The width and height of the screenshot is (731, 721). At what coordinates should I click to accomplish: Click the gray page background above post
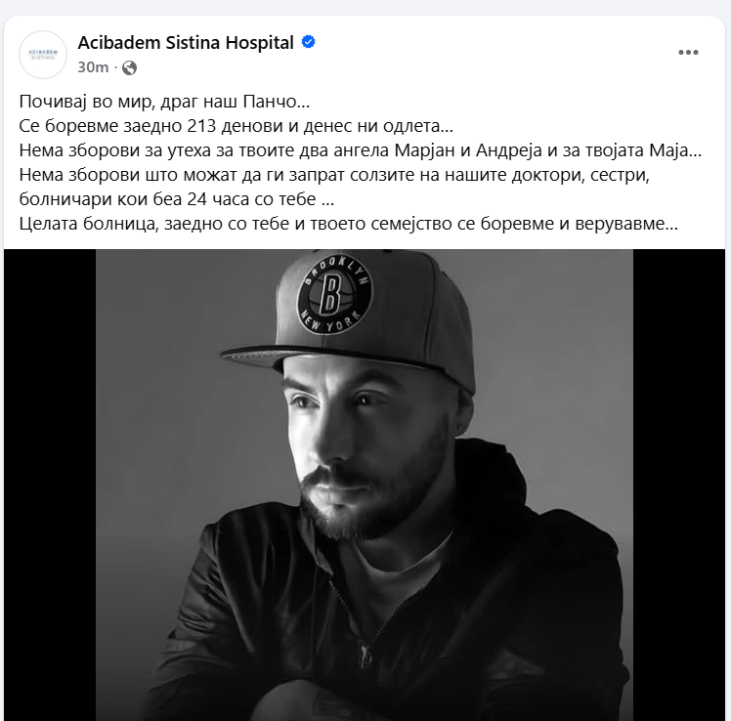coord(365,7)
